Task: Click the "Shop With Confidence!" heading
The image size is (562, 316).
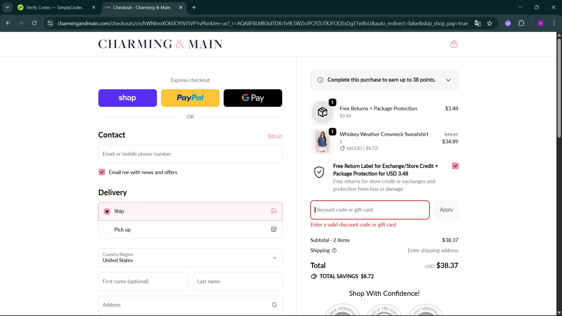Action: coord(384,294)
